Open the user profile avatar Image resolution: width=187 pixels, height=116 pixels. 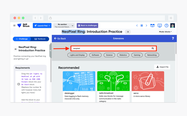172,26
